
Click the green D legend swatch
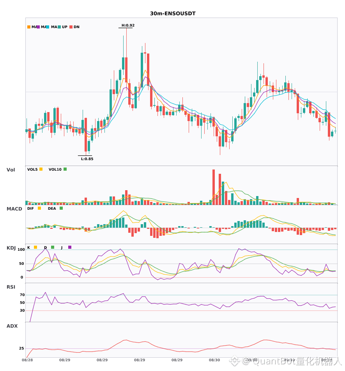(x=53, y=247)
